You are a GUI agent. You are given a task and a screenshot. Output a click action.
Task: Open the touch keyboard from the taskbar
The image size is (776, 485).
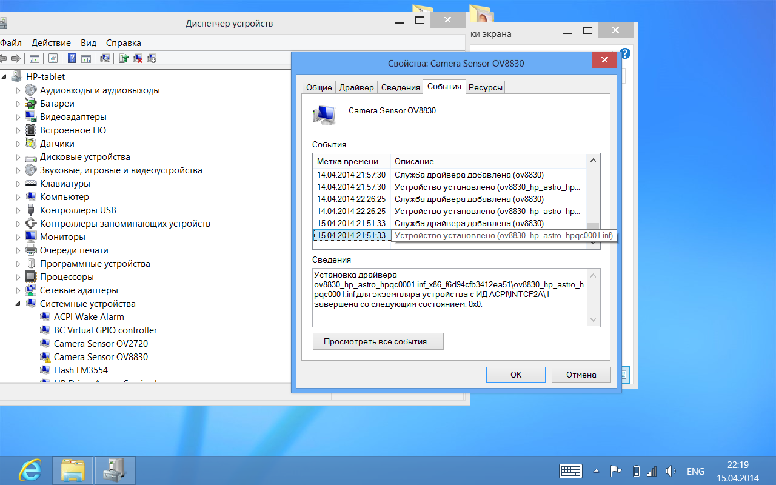click(x=570, y=471)
